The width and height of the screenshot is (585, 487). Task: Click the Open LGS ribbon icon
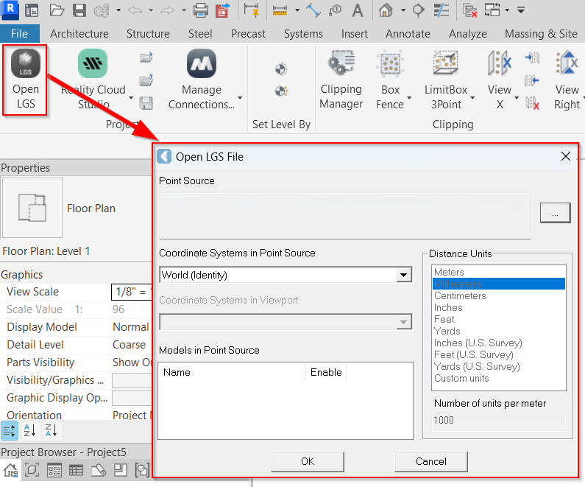(26, 66)
